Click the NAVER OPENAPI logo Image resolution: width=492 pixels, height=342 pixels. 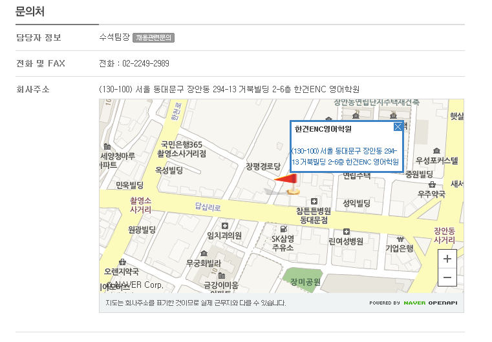pos(430,303)
